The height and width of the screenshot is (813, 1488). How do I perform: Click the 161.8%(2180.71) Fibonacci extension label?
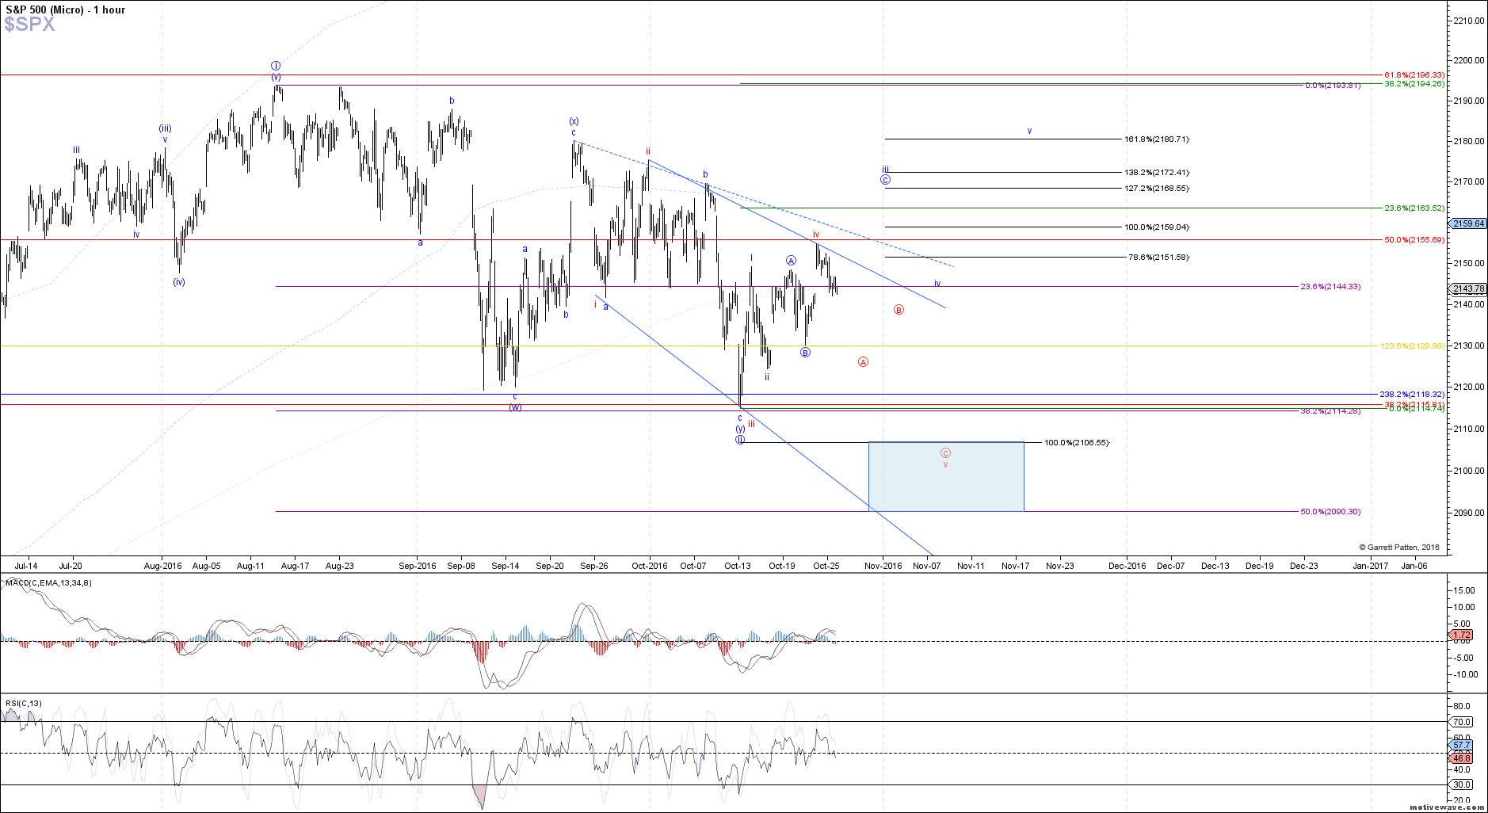1156,139
